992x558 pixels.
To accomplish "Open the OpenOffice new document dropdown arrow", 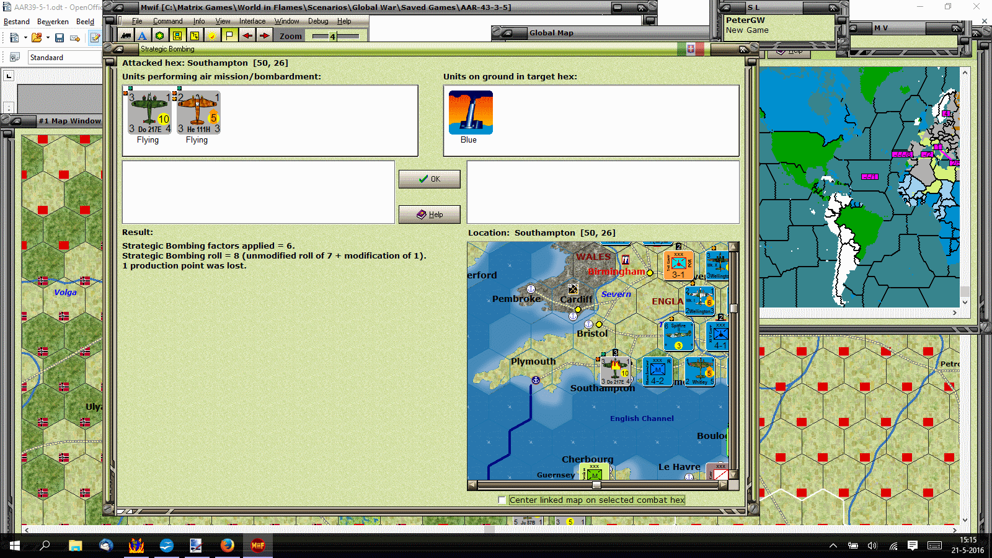I will click(25, 38).
